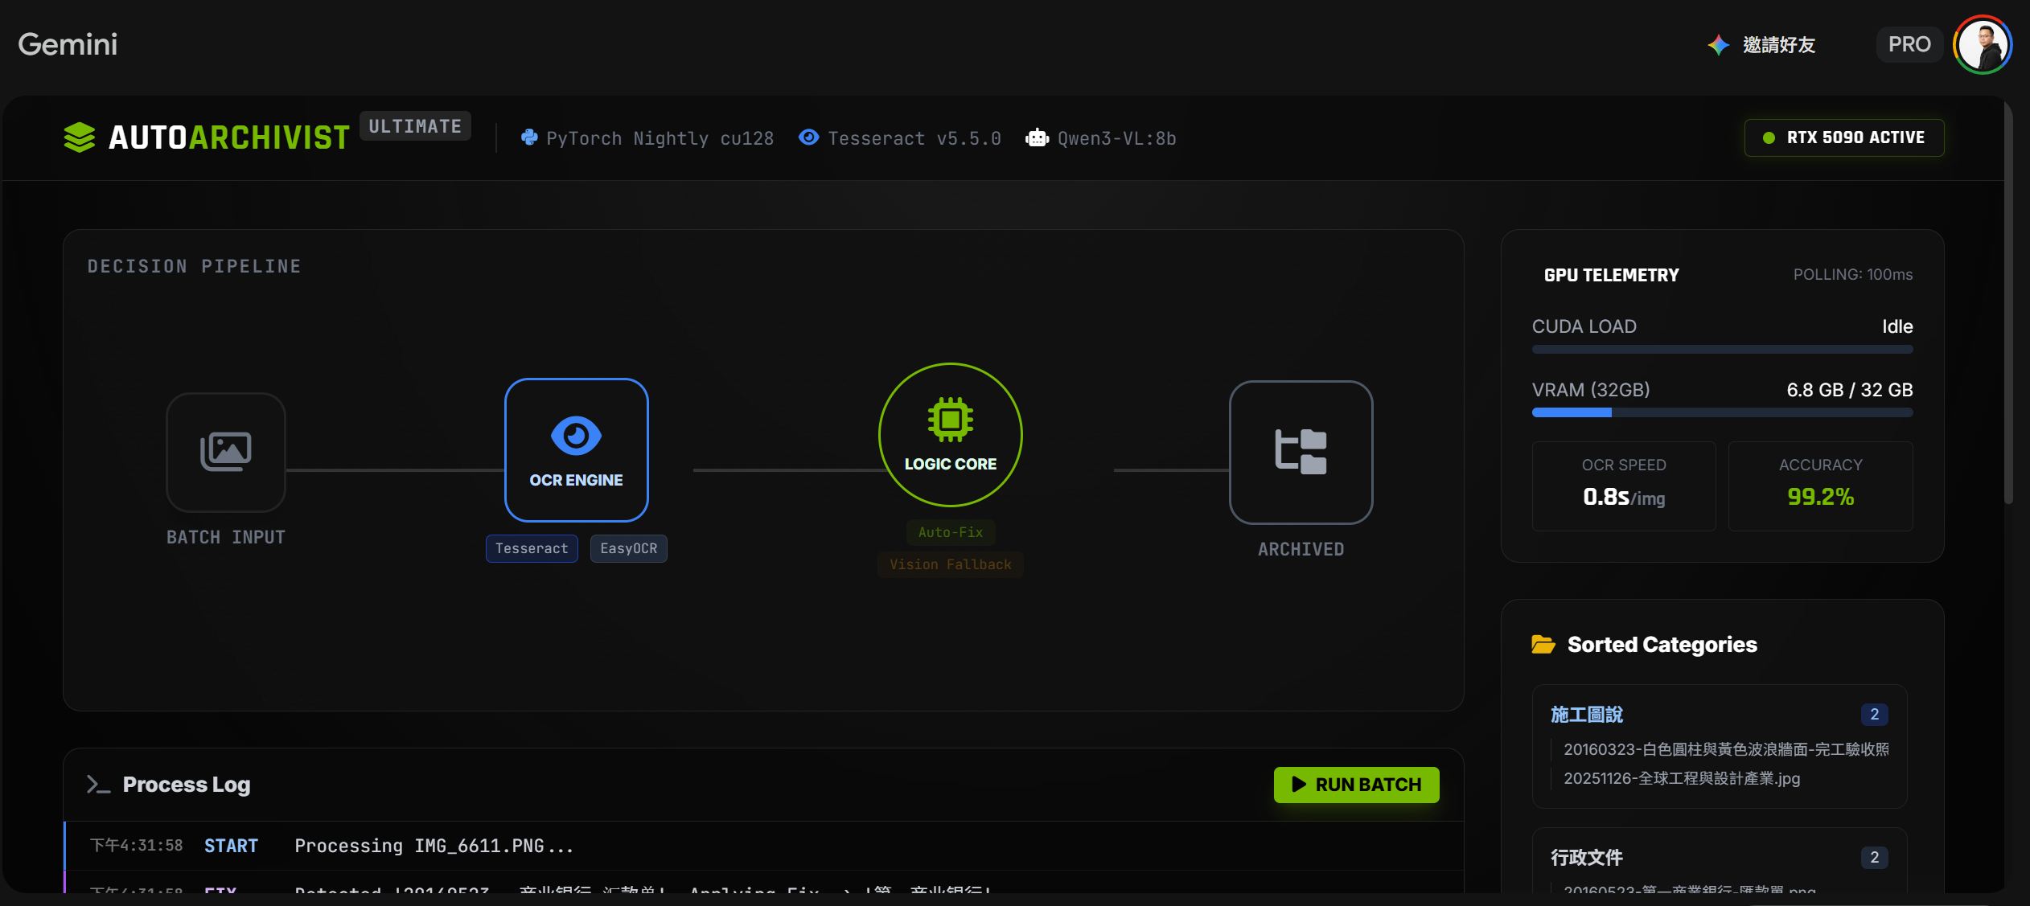
Task: Click the RTX 5090 ACTIVE status badge
Action: (1844, 137)
